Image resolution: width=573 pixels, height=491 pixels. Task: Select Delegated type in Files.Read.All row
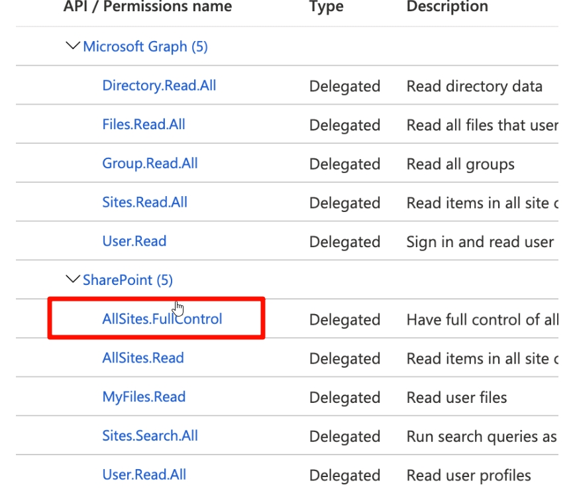click(345, 125)
